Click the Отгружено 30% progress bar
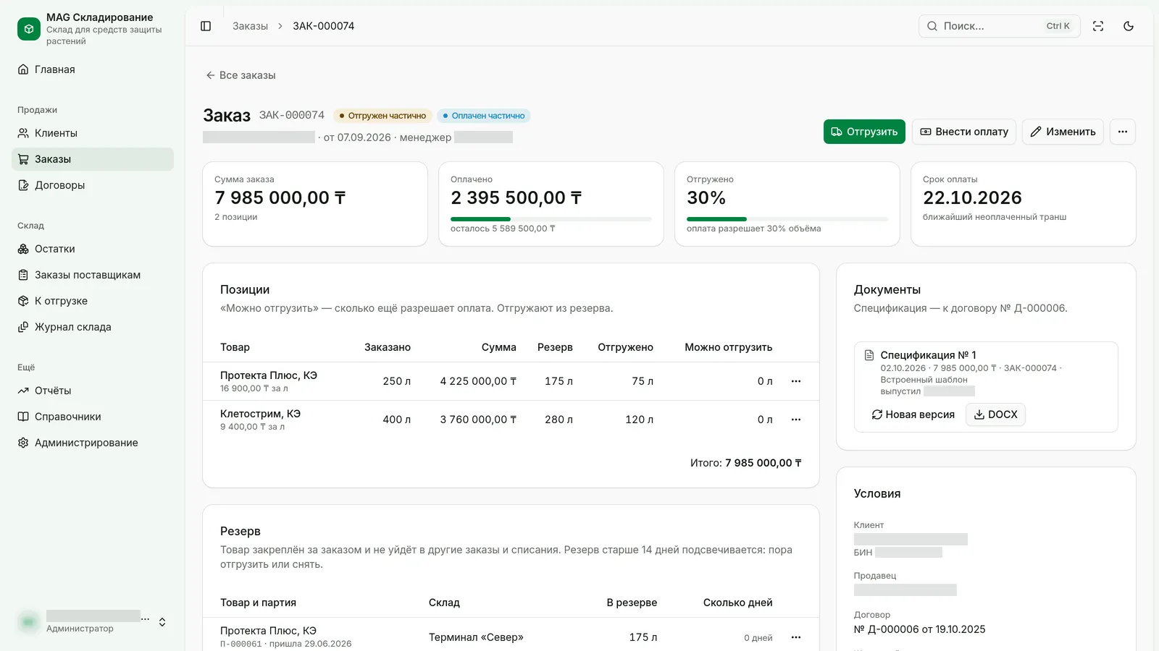 [x=787, y=218]
